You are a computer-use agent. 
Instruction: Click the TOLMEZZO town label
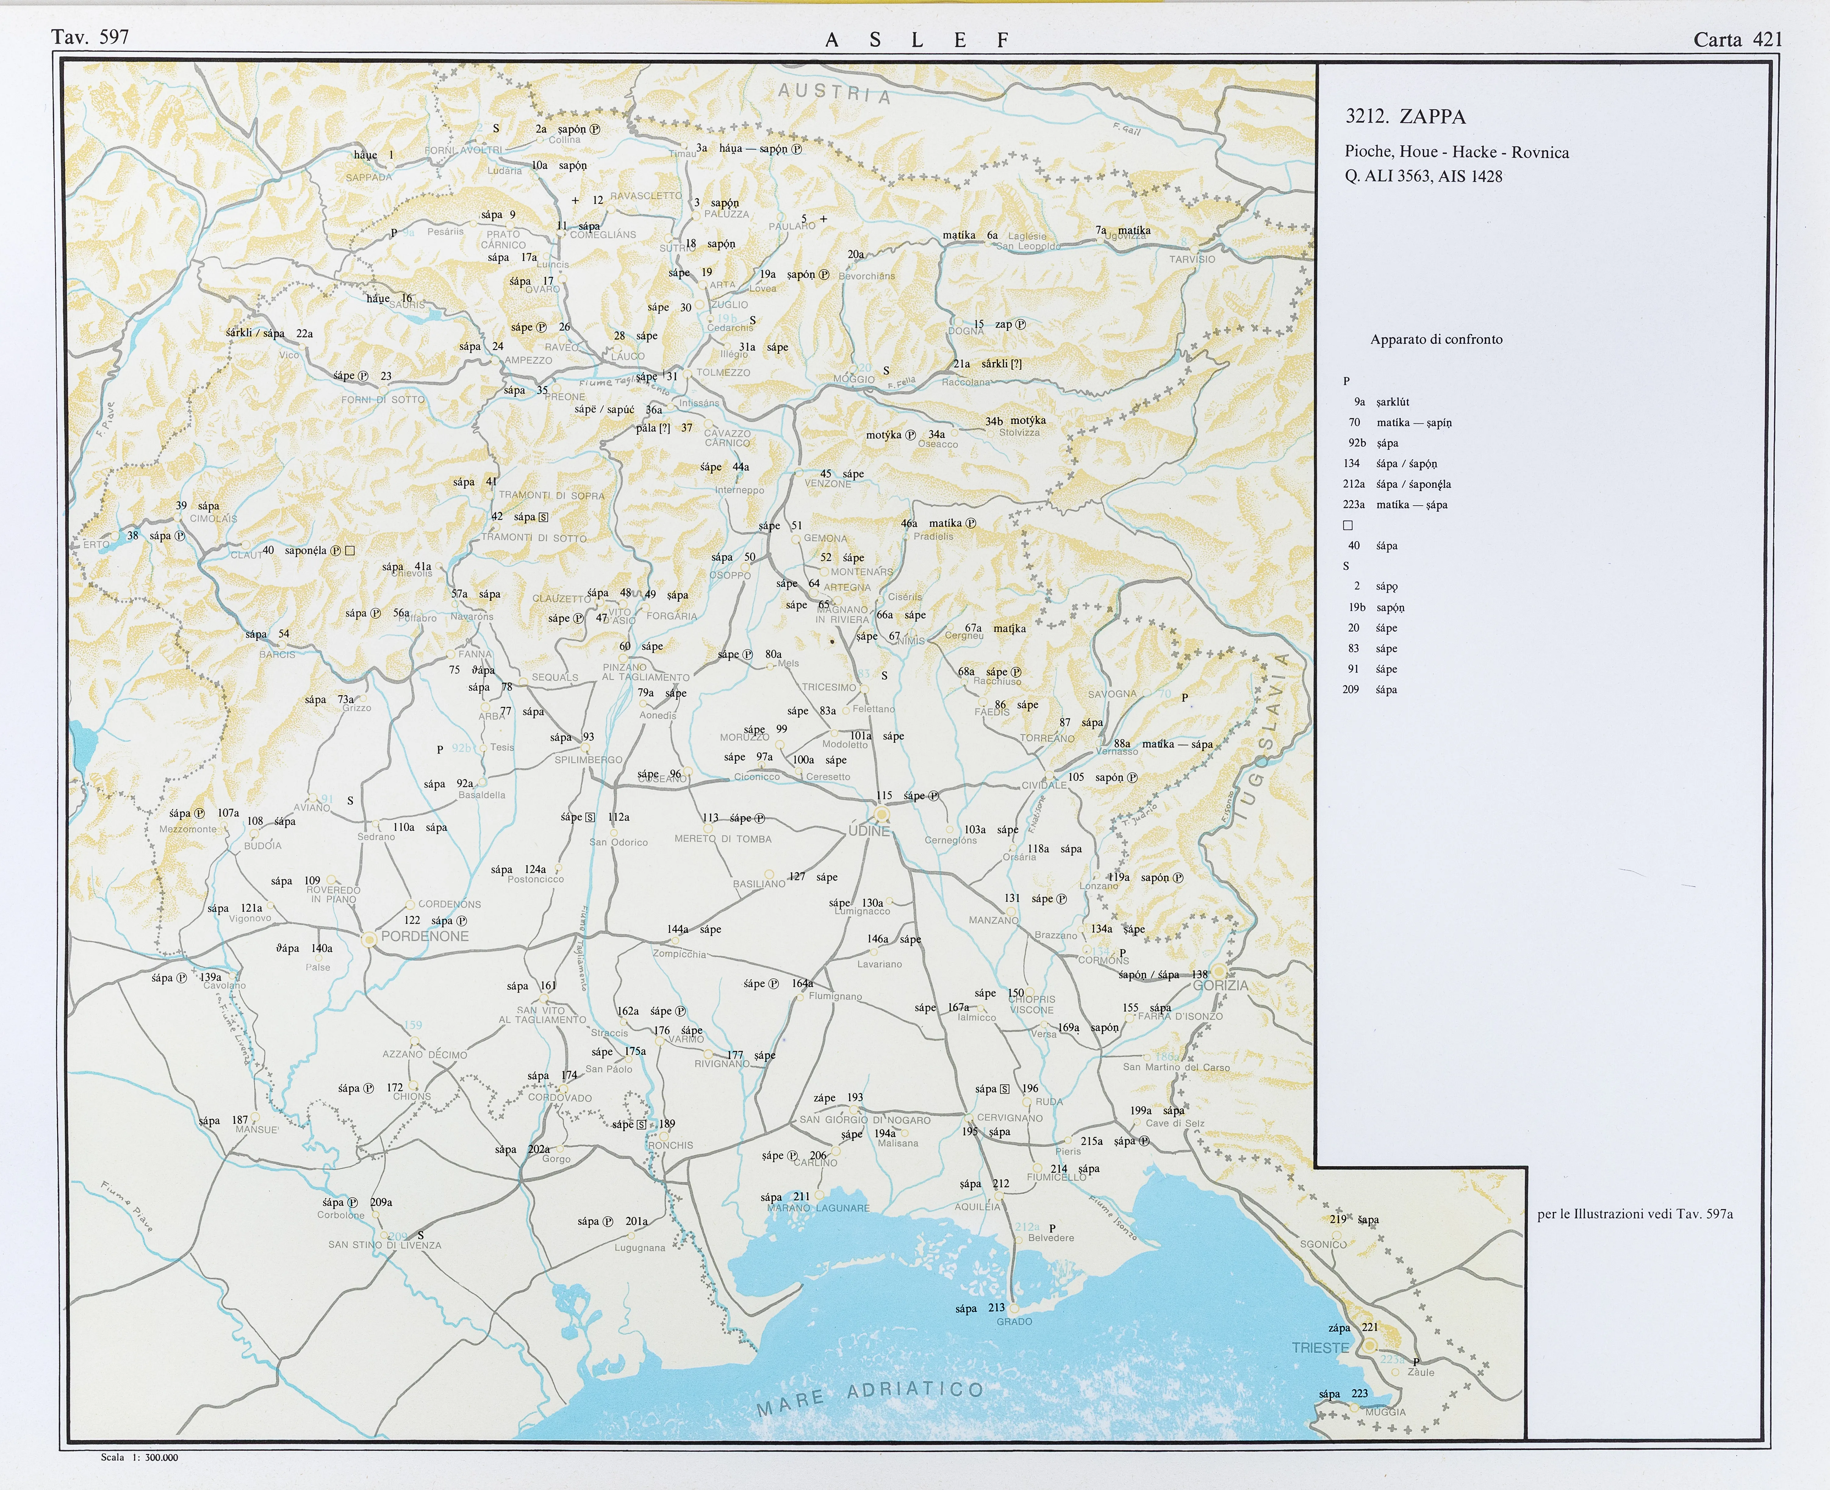pos(723,373)
